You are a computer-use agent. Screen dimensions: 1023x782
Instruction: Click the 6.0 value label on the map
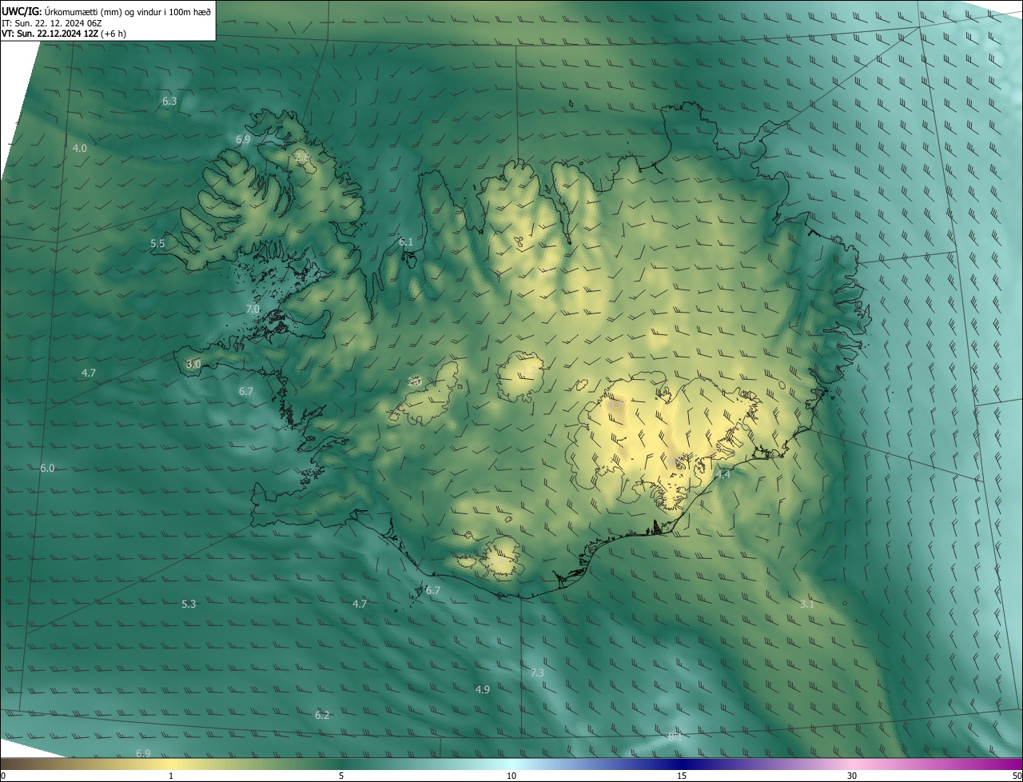point(47,468)
